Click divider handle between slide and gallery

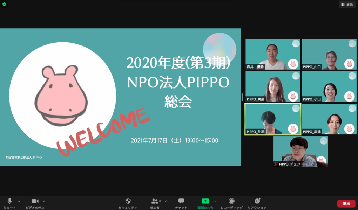[x=242, y=97]
